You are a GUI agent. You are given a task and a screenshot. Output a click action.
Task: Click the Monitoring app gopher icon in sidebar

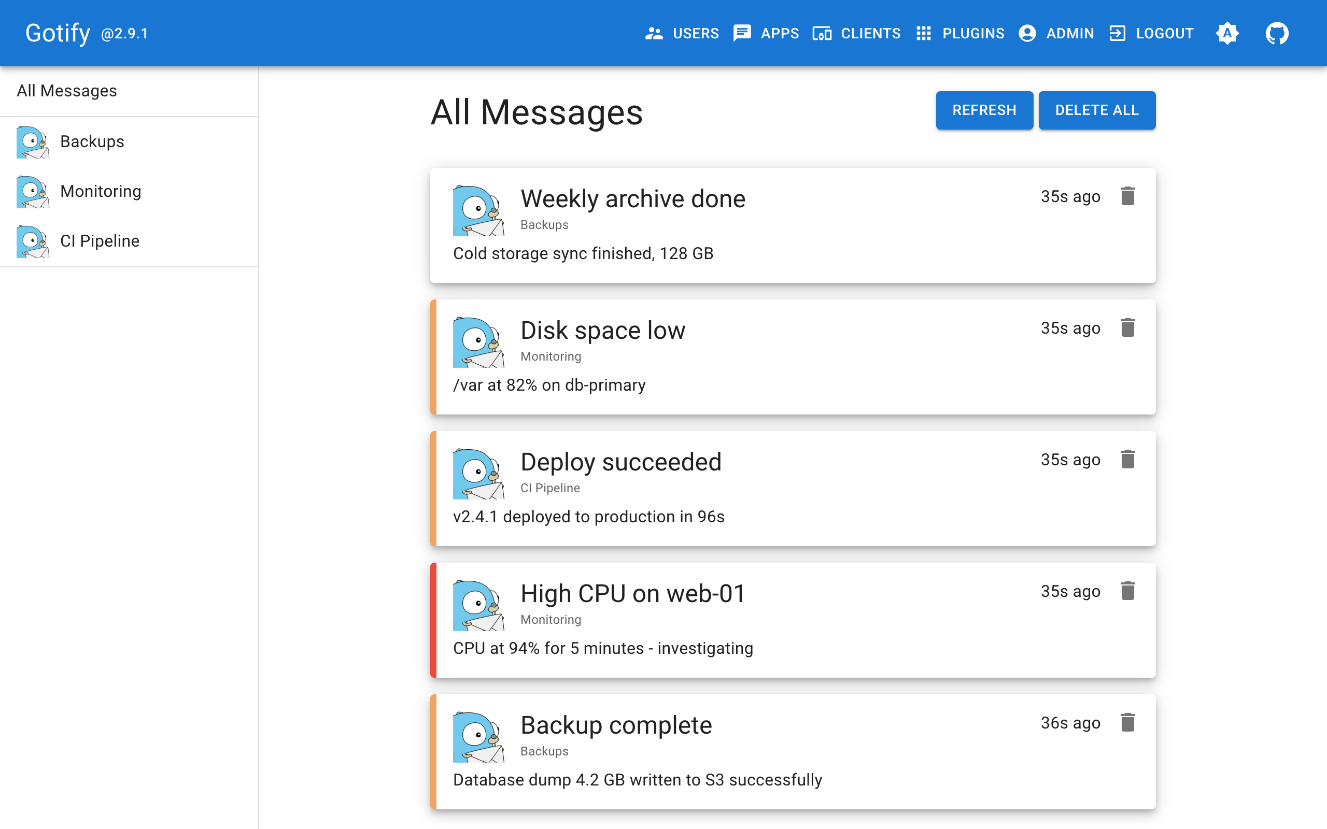[x=33, y=192]
